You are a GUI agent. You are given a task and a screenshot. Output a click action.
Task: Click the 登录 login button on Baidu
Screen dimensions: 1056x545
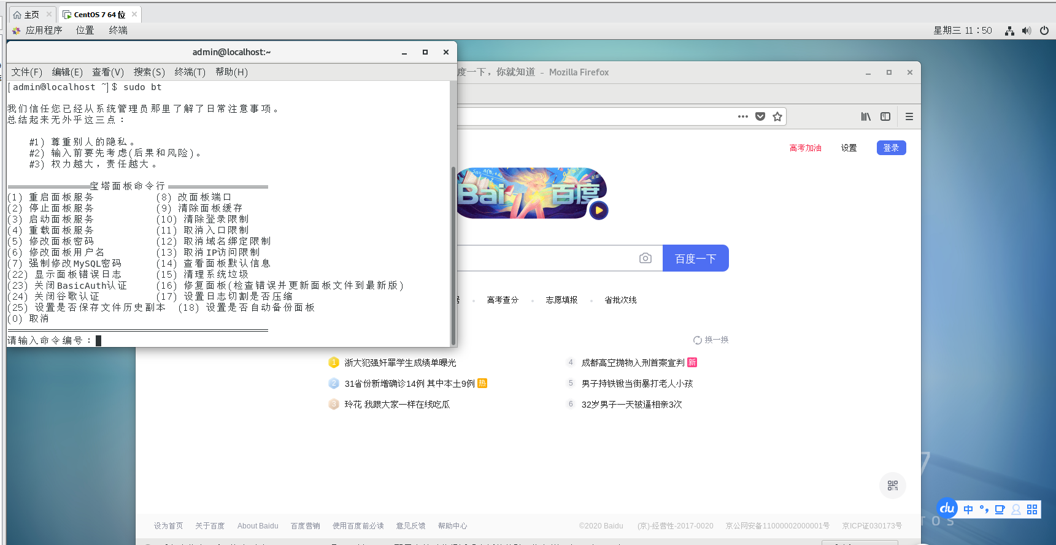click(892, 148)
